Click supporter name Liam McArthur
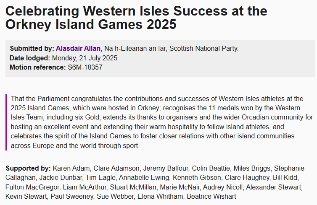 (85, 187)
